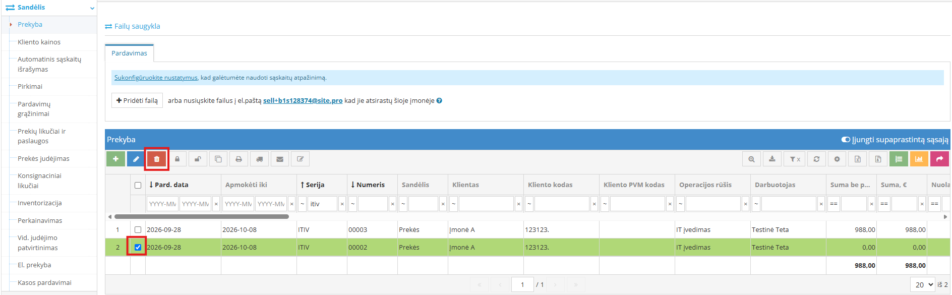Tick the checkbox for row 00003

pos(138,229)
